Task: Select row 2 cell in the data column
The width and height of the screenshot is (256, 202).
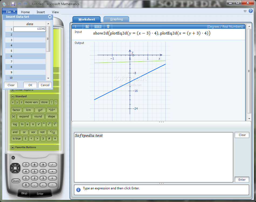Action: pos(30,34)
